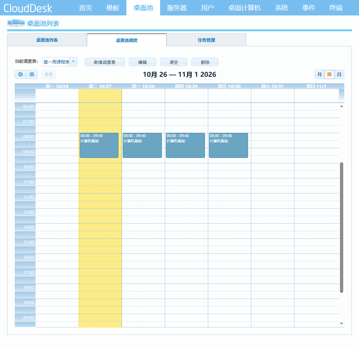
Task: Click 周六 10/31 column header
Action: click(272, 86)
